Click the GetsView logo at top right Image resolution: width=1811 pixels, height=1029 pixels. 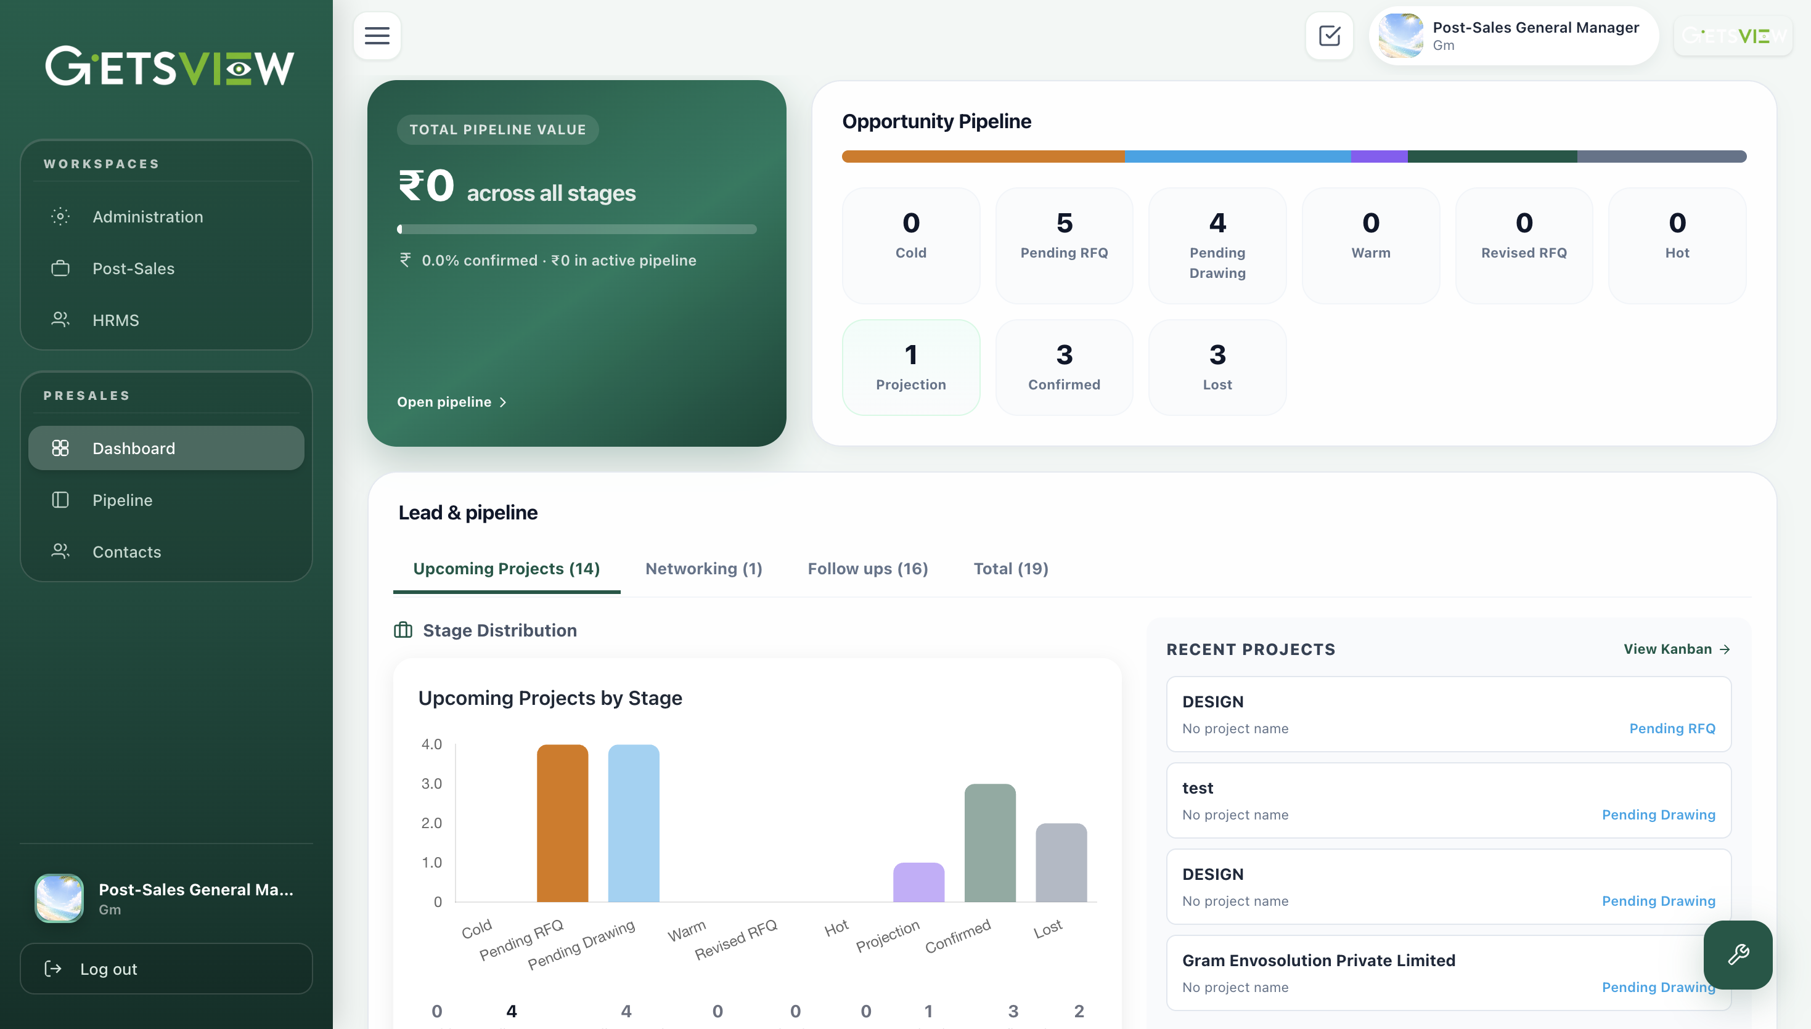pyautogui.click(x=1733, y=35)
